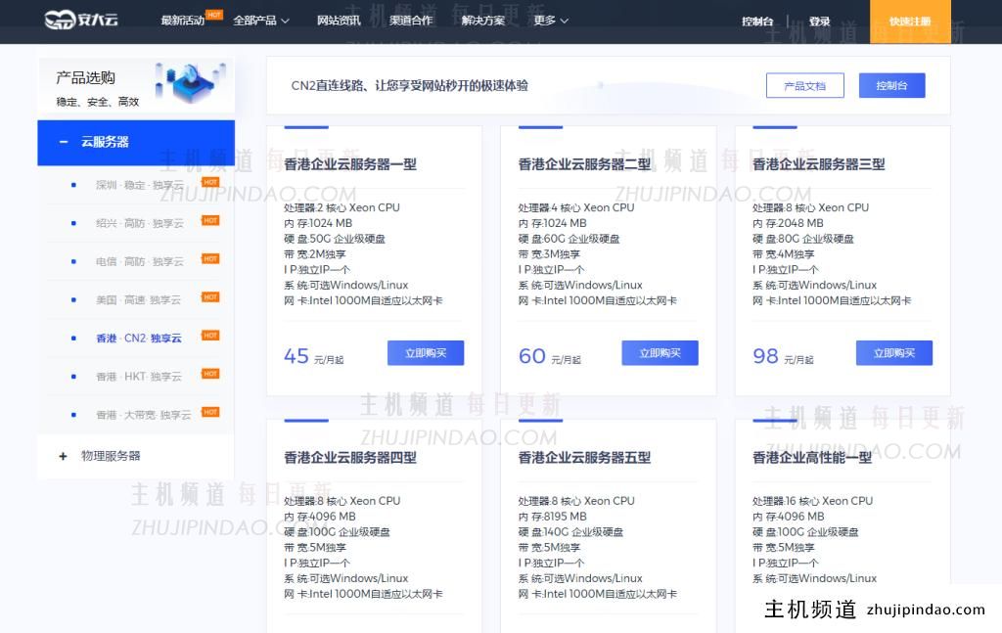The width and height of the screenshot is (1002, 633).
Task: Click the HOT badge beside 香港·大带宽·独享云
Action: (210, 412)
